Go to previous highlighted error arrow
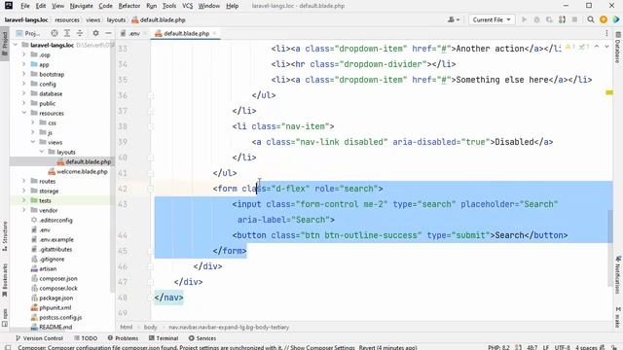The height and width of the screenshot is (350, 623). pyautogui.click(x=597, y=47)
